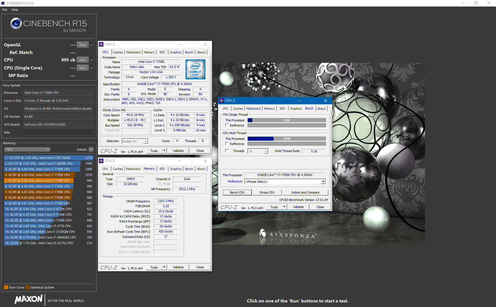Select the Core i7-3930K ranking row
The width and height of the screenshot is (496, 307).
(x=49, y=163)
